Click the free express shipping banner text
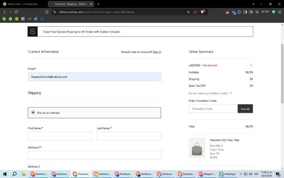 coord(81,32)
